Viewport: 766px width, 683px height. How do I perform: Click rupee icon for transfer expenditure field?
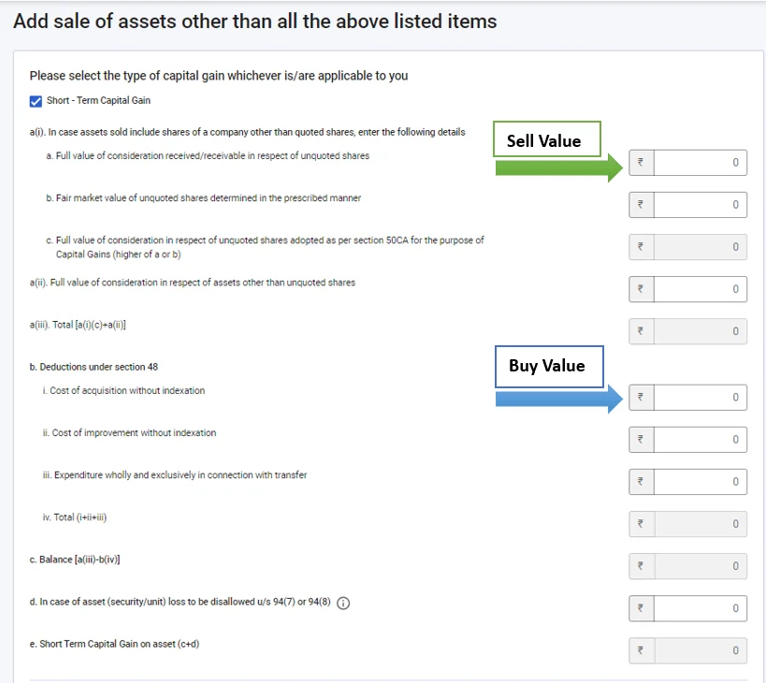(x=641, y=482)
